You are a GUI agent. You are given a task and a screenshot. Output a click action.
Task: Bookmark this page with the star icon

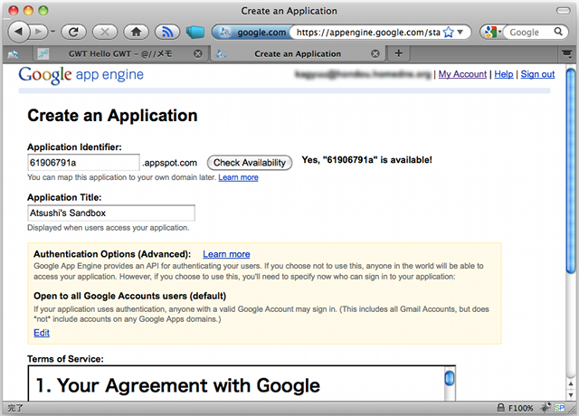(x=448, y=32)
